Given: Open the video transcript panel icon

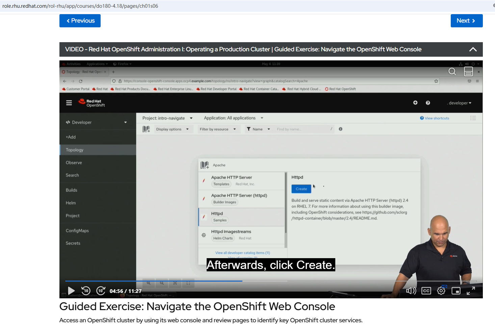Looking at the screenshot, I should [468, 71].
